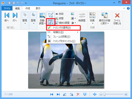Open 微調整 fine tune sliders
This screenshot has width=132, height=99.
click(82, 17)
